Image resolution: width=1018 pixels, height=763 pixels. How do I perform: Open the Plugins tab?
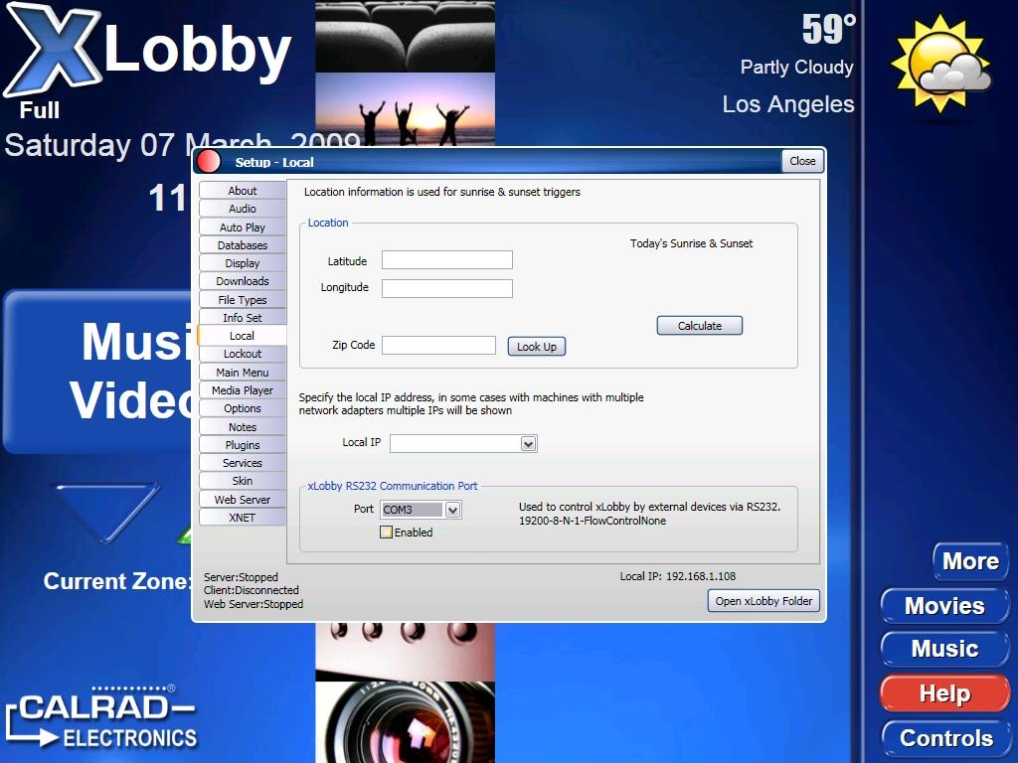click(x=243, y=445)
